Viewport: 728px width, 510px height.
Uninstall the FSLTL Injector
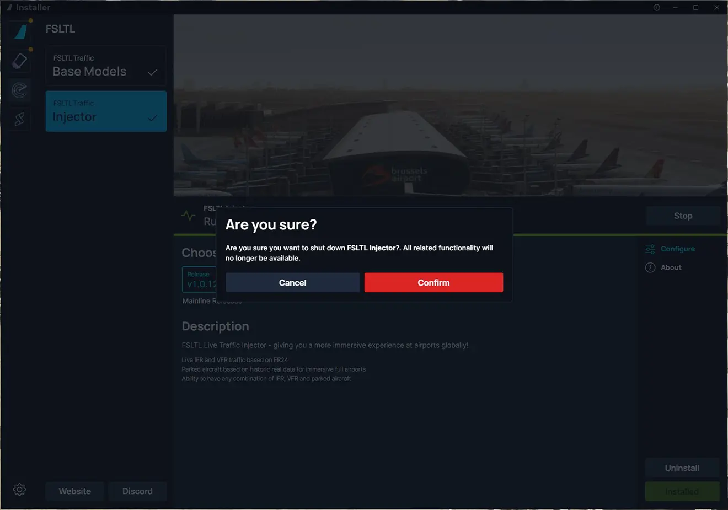[x=682, y=468]
